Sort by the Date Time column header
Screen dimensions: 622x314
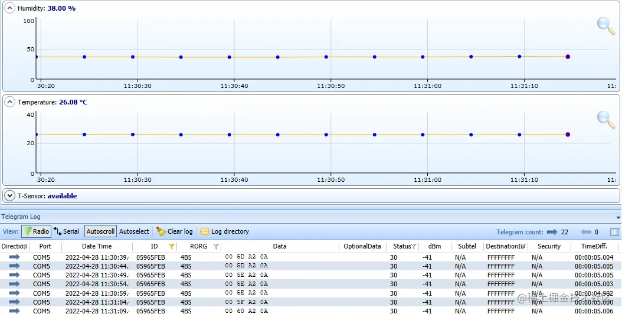click(x=97, y=246)
